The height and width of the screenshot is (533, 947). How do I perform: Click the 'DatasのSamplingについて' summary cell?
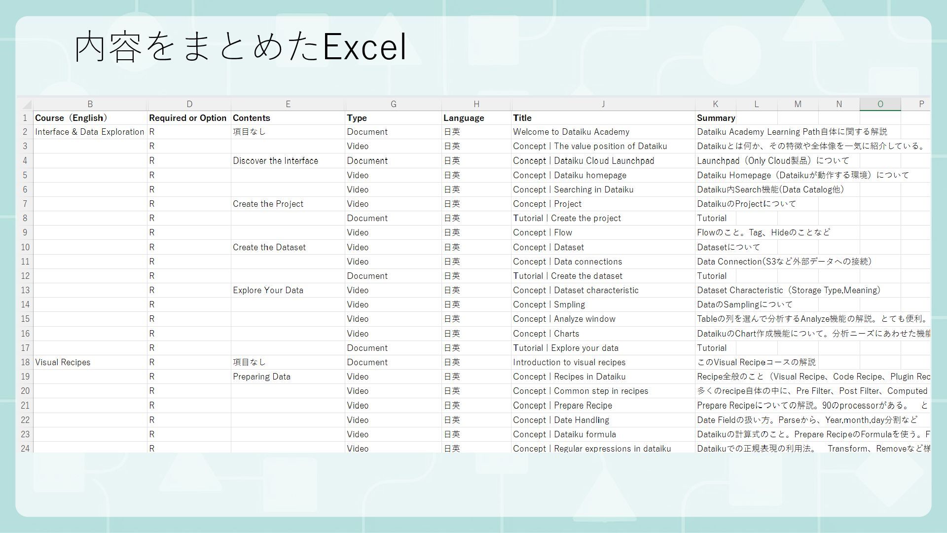point(745,305)
